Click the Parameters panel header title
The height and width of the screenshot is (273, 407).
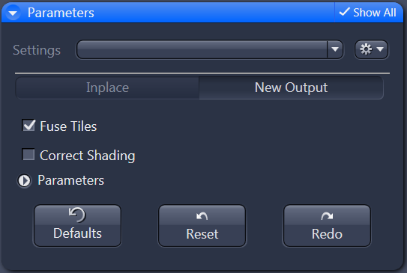pos(61,13)
